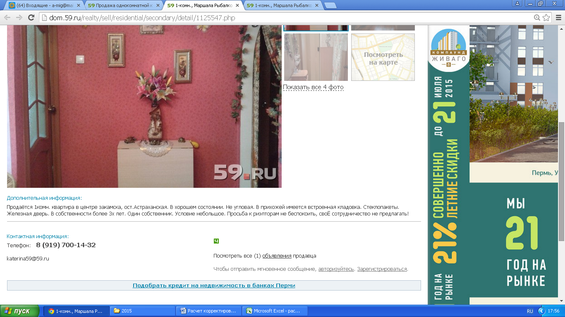This screenshot has width=565, height=317.
Task: Click the 'Зарегистрироваться' link
Action: point(382,269)
